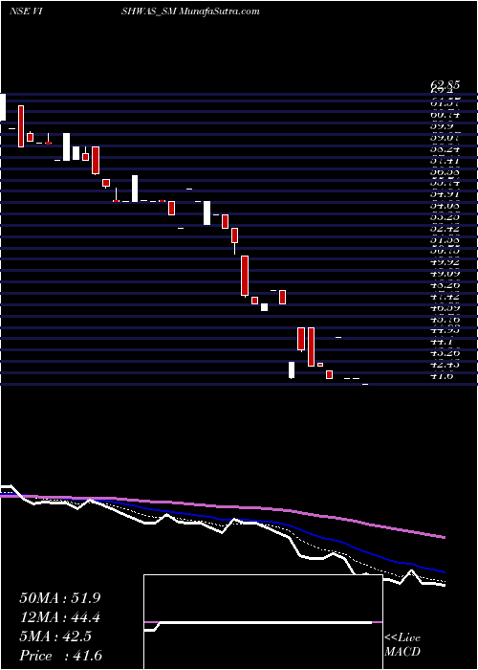Click the 'Price : 41.6' readout
Screen dimensions: 478x670
60,656
